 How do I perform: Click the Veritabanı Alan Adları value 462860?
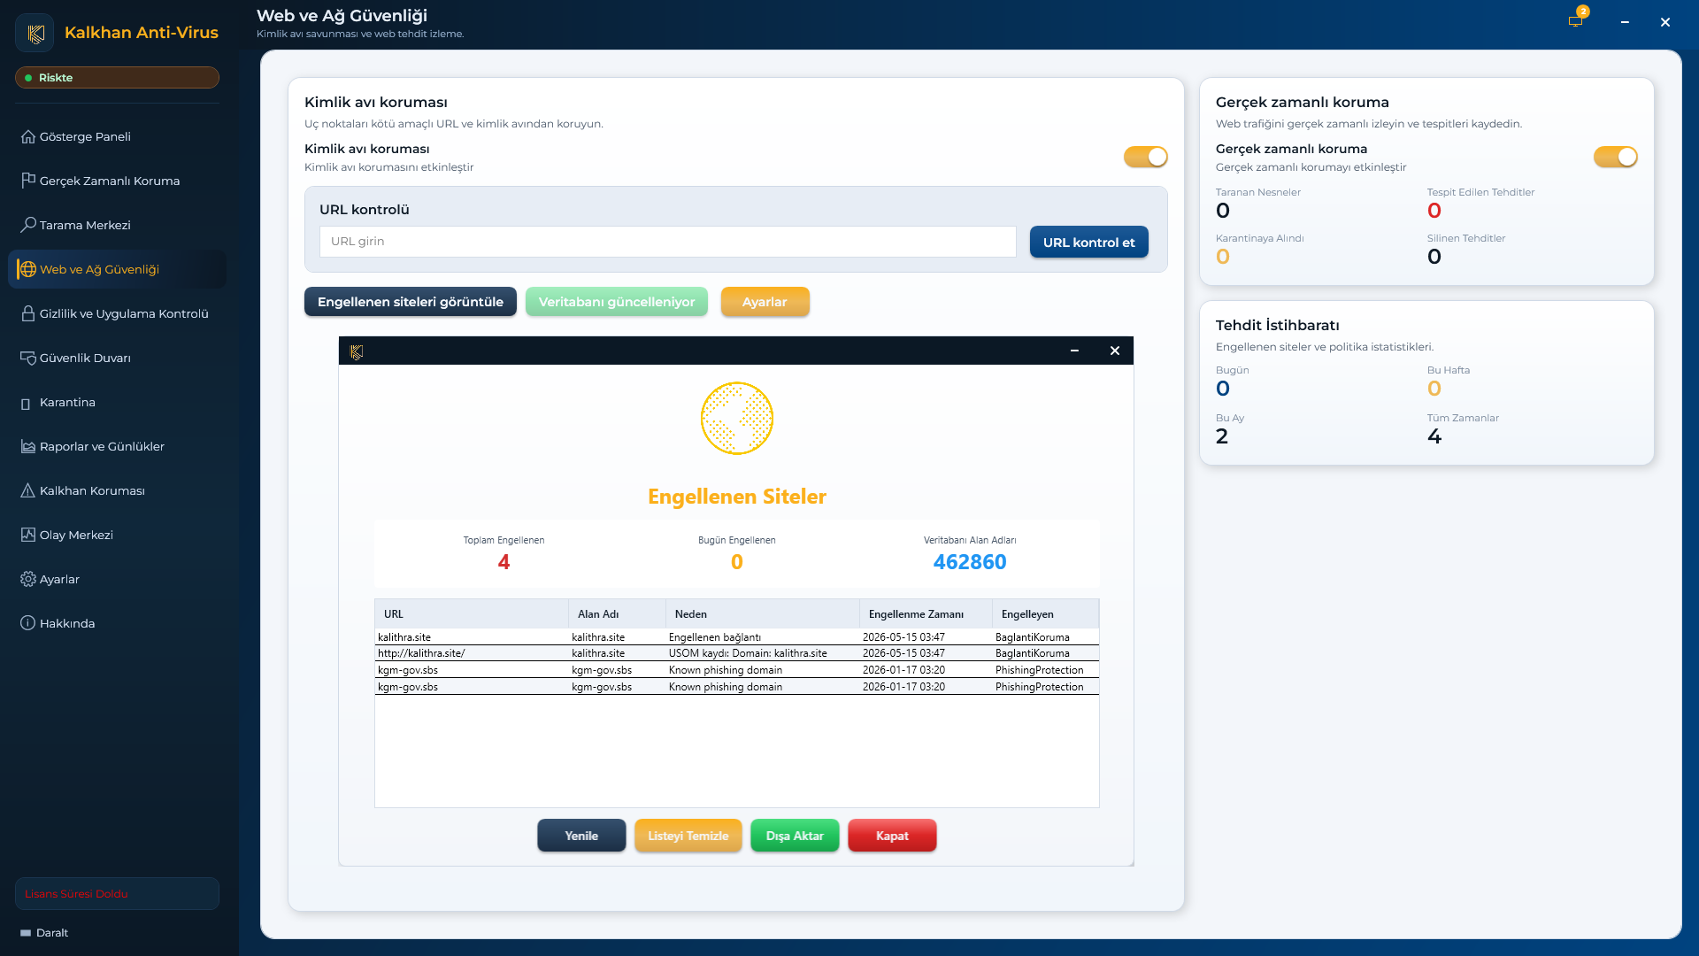(x=970, y=562)
